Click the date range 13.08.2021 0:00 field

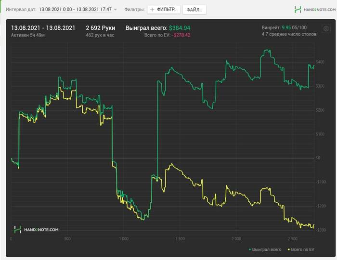click(x=75, y=10)
